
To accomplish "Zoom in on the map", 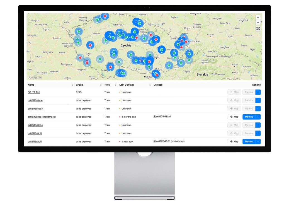I will pyautogui.click(x=258, y=17).
